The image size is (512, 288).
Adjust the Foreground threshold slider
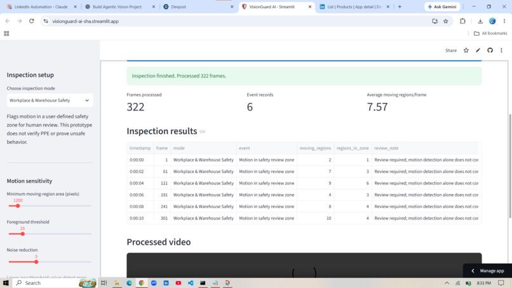[22, 234]
